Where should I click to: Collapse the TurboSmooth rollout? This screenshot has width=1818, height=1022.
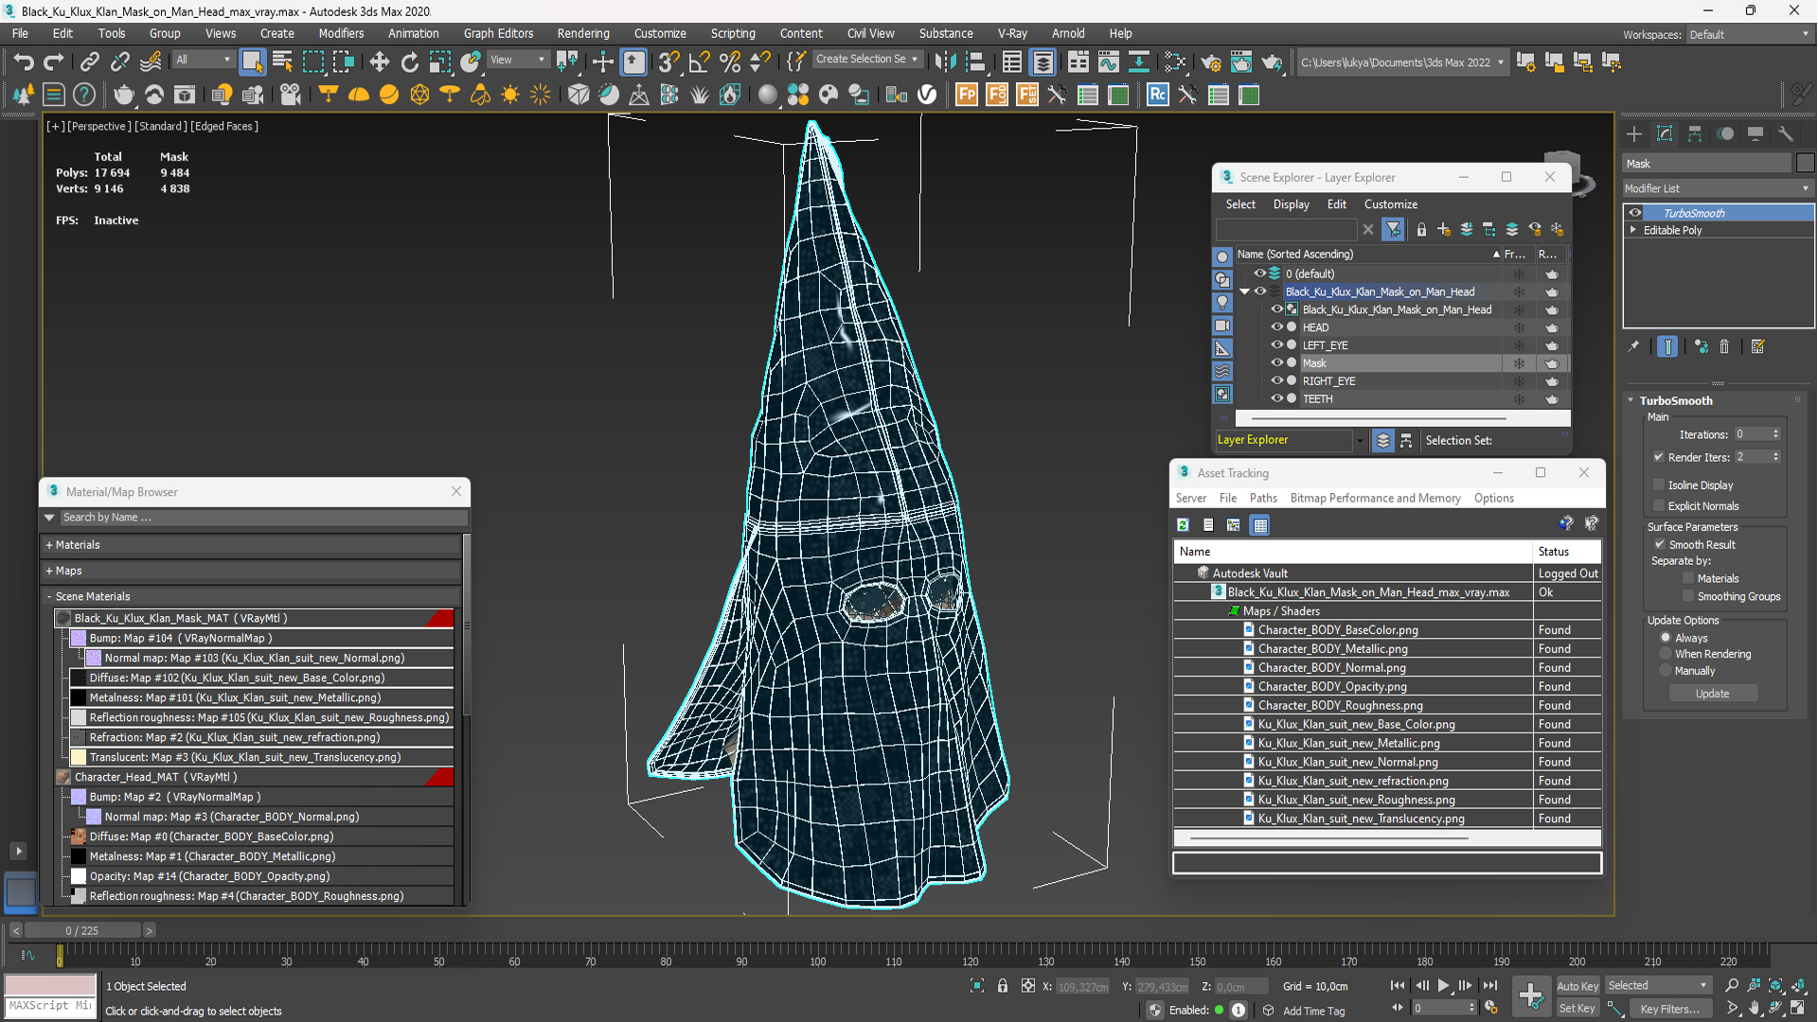[x=1631, y=401]
